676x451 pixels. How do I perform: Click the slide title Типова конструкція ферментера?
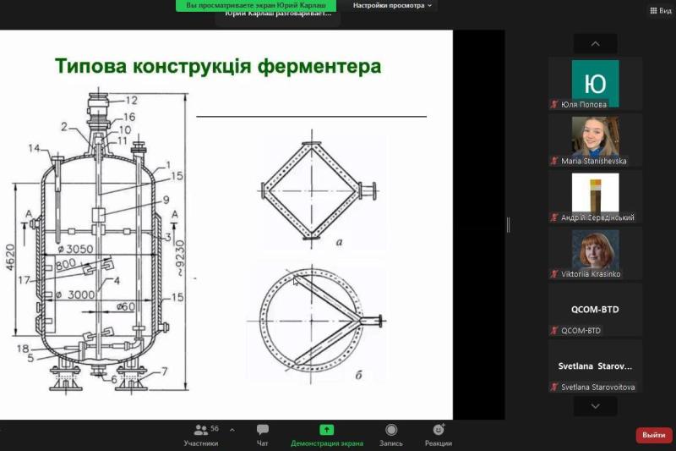click(x=218, y=66)
